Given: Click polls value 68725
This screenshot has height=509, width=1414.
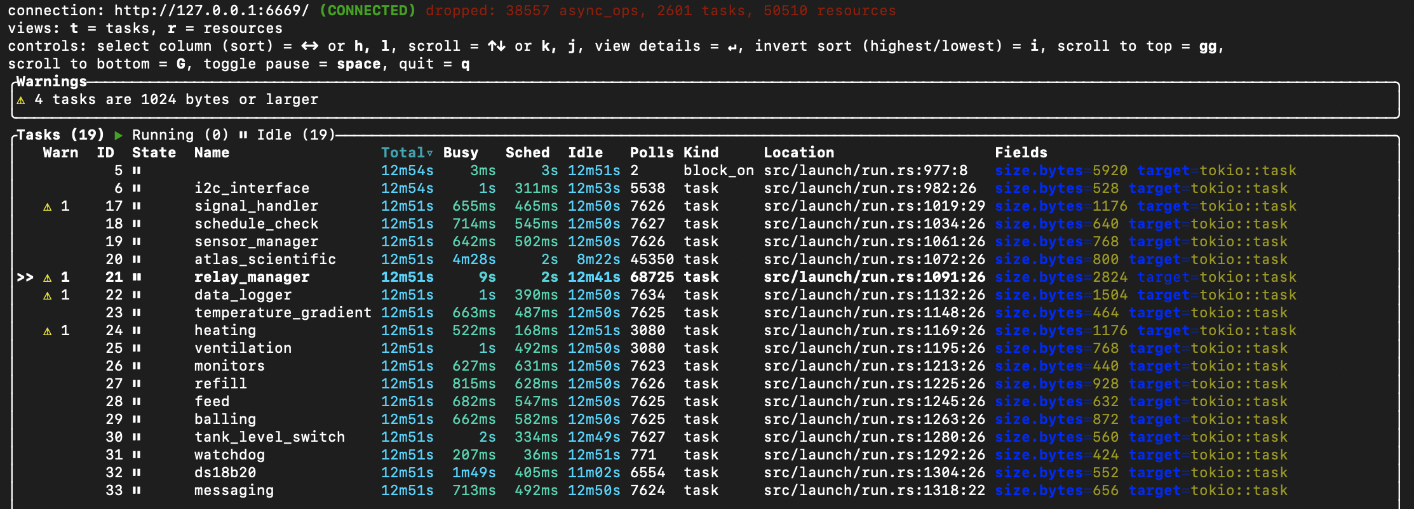Looking at the screenshot, I should coord(652,277).
